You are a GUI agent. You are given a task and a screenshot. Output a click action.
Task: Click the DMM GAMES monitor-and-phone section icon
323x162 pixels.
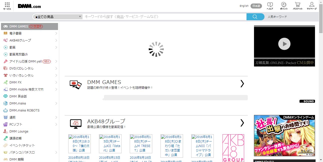click(75, 85)
